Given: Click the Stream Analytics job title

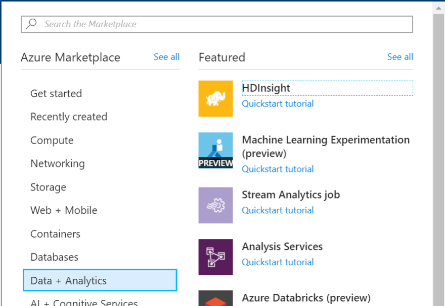Looking at the screenshot, I should coord(291,195).
